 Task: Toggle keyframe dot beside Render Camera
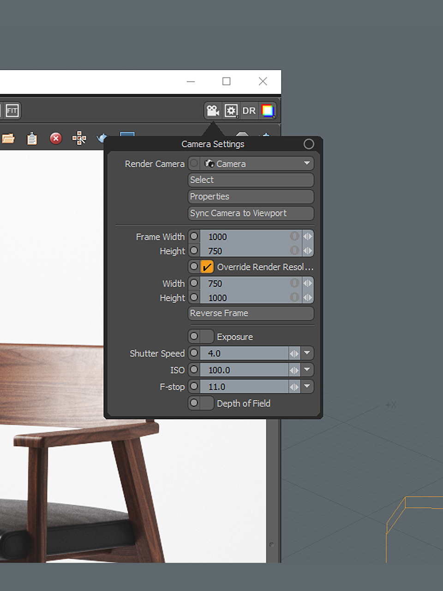194,163
